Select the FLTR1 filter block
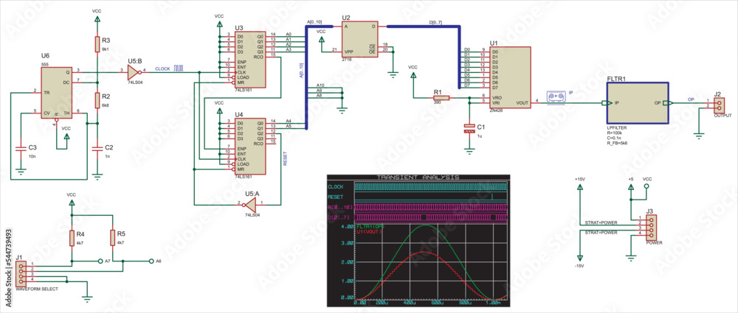The image size is (738, 313). coord(636,103)
